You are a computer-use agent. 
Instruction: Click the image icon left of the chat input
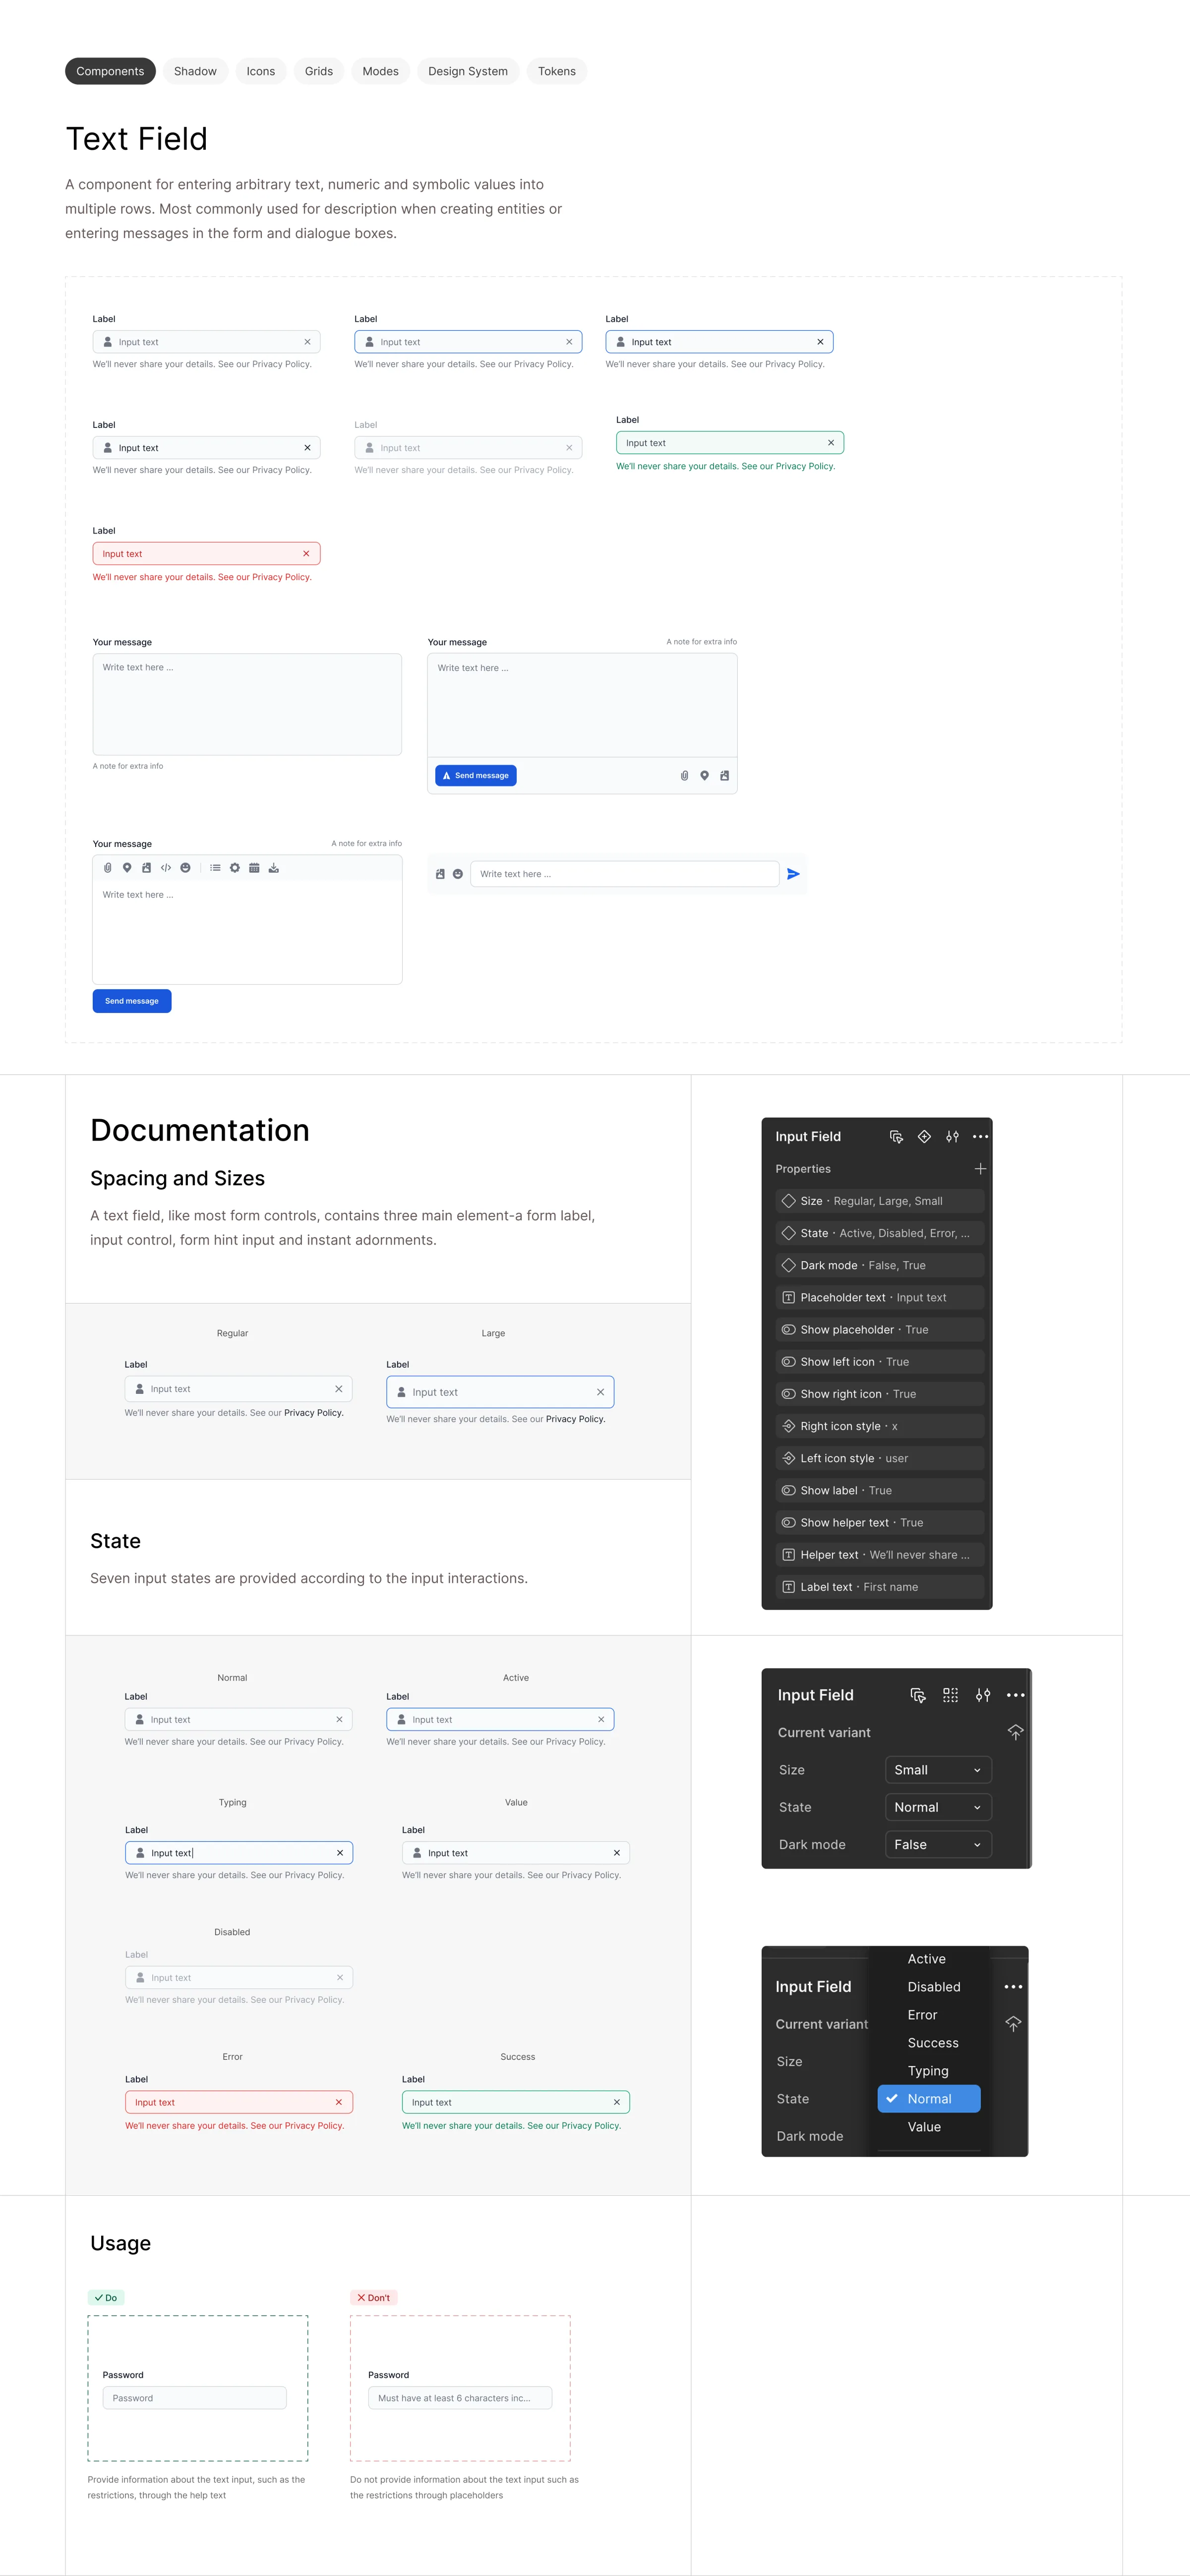pos(440,874)
